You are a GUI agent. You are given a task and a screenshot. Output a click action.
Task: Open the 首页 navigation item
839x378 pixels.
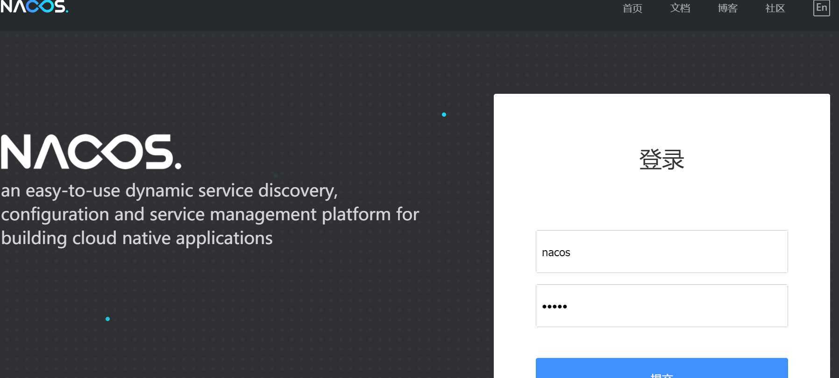(x=633, y=8)
